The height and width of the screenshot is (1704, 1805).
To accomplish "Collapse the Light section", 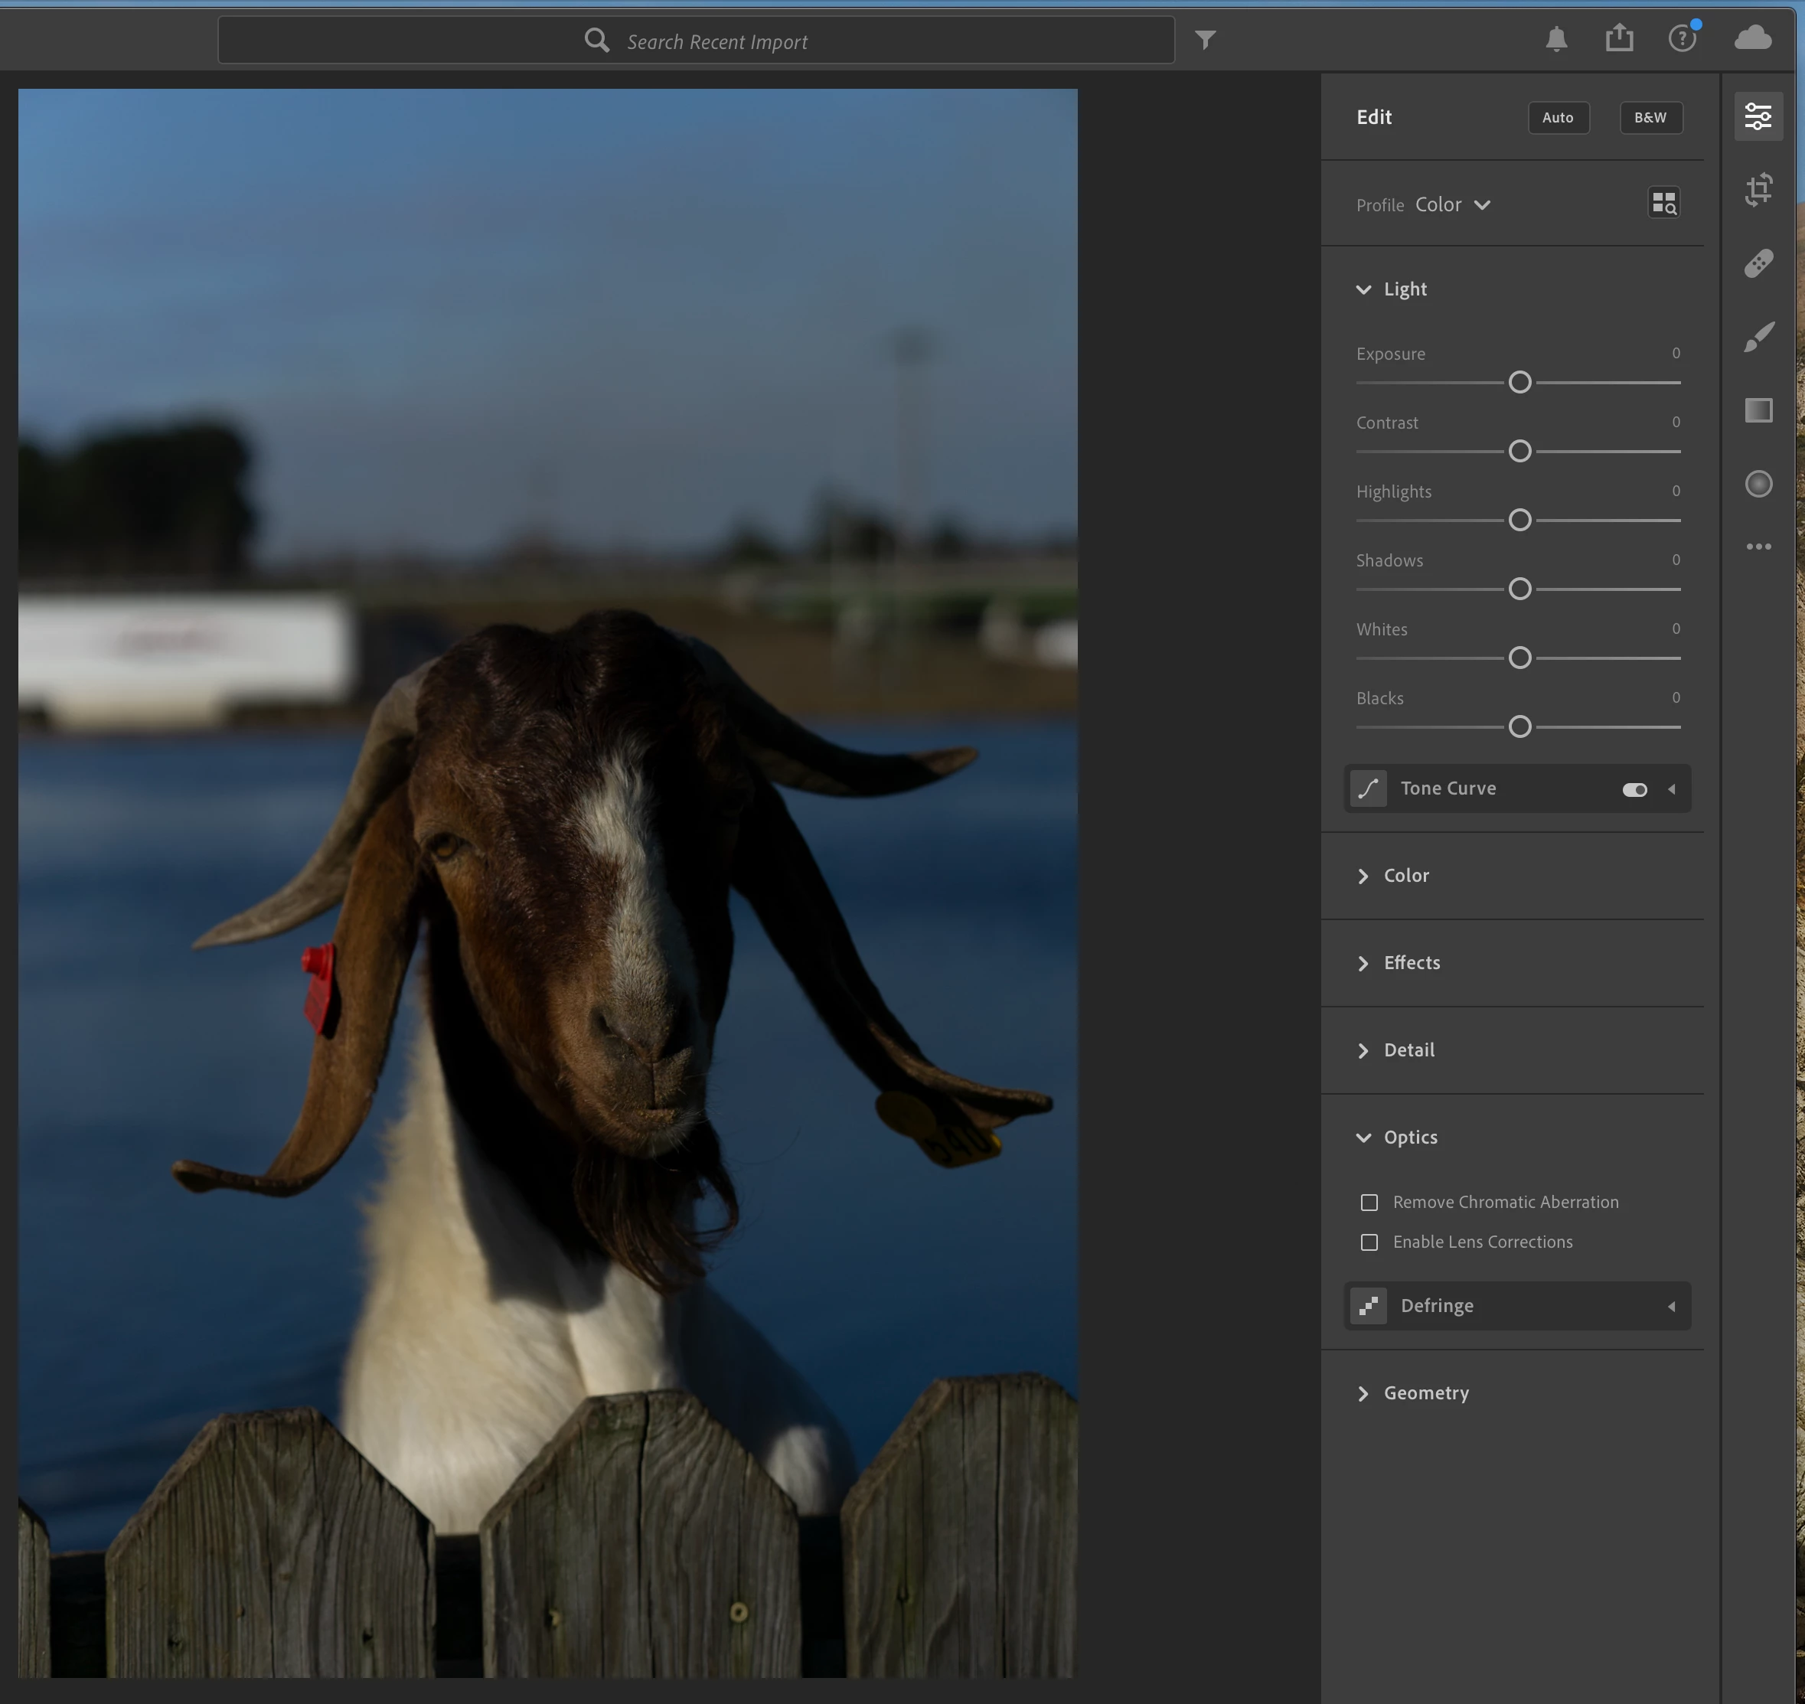I will 1405,290.
